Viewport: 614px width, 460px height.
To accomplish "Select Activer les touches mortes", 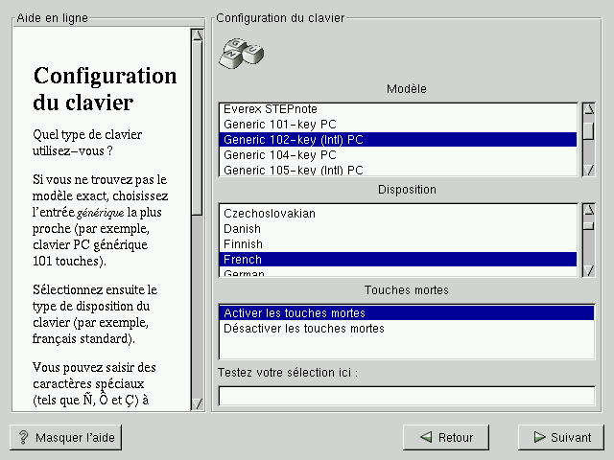I will (294, 313).
